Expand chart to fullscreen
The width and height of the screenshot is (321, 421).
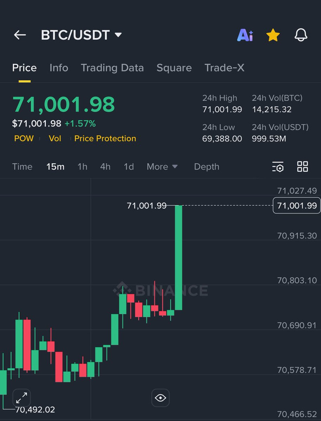tap(21, 398)
